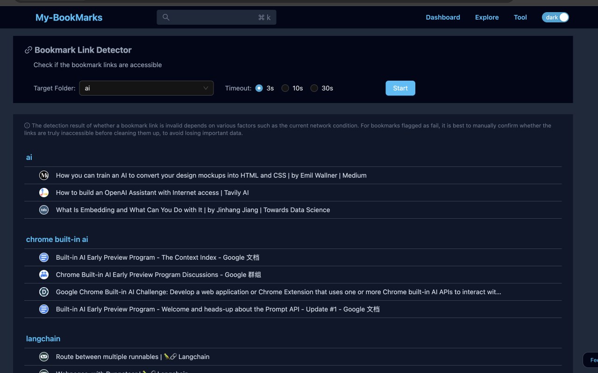598x373 pixels.
Task: Open The Context Index bookmark
Action: tap(157, 257)
